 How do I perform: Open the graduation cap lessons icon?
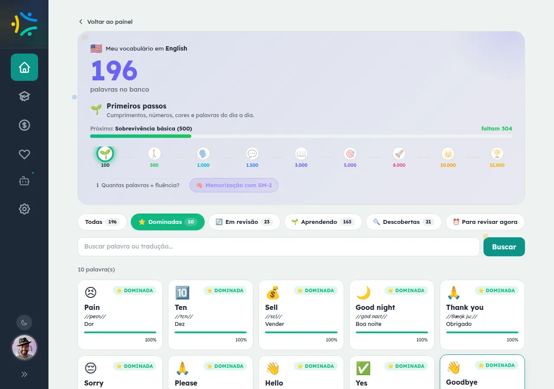24,96
